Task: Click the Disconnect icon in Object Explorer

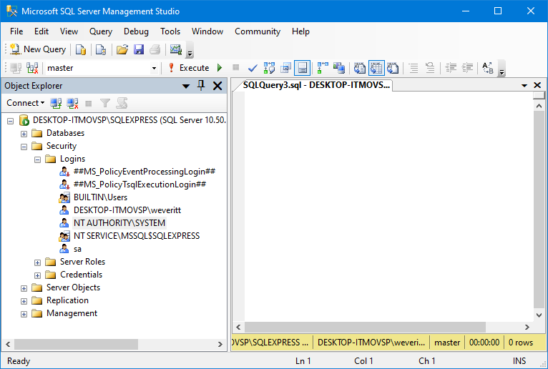Action: 72,103
